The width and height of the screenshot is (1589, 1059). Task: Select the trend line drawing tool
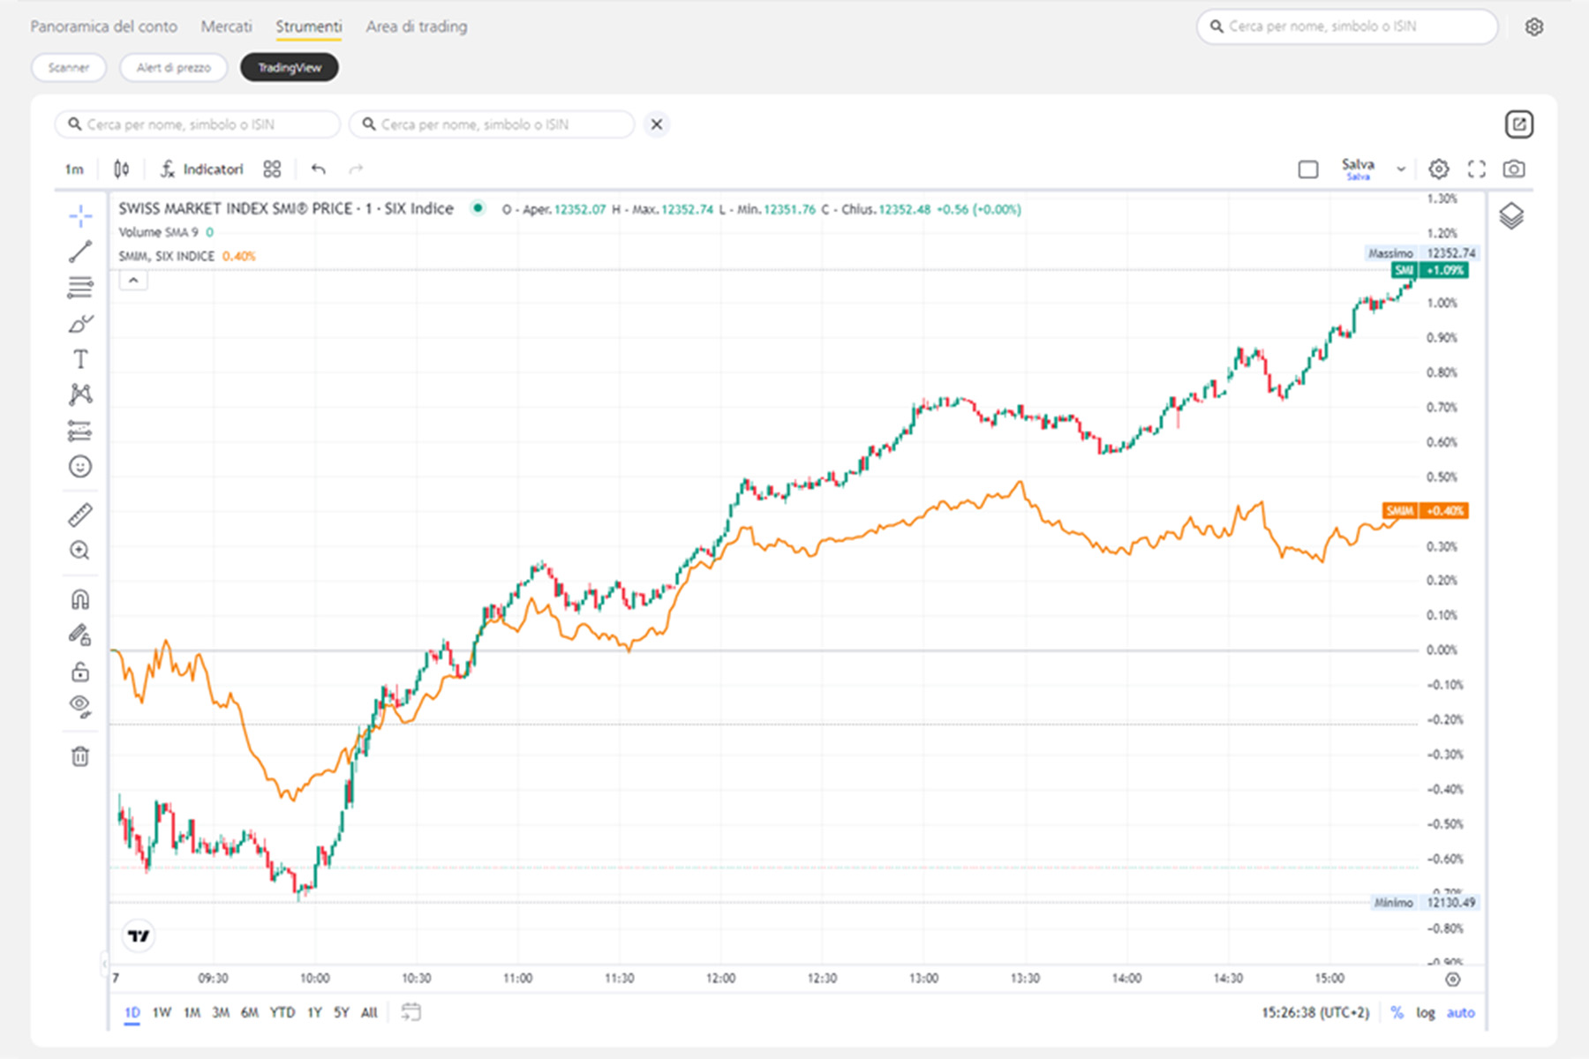coord(80,252)
